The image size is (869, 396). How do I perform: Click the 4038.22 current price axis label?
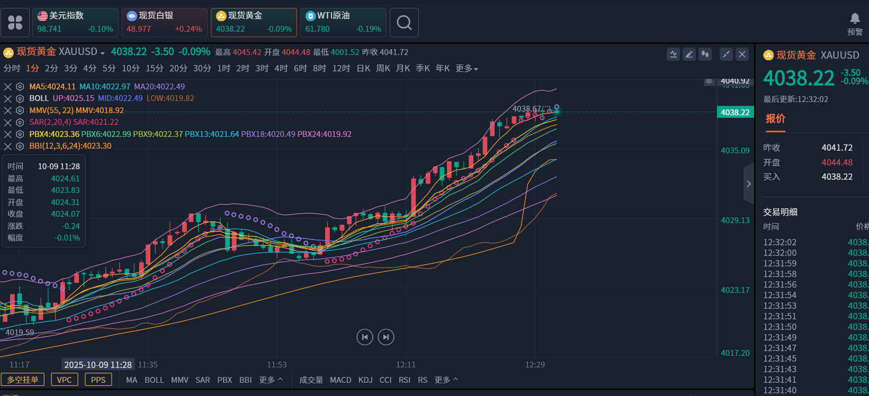735,112
